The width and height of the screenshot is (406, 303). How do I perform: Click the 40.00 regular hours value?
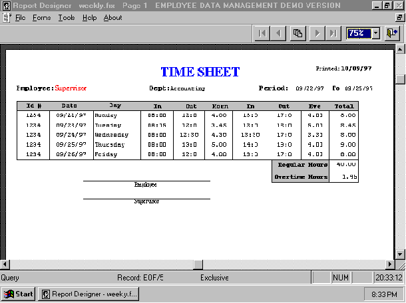point(346,164)
